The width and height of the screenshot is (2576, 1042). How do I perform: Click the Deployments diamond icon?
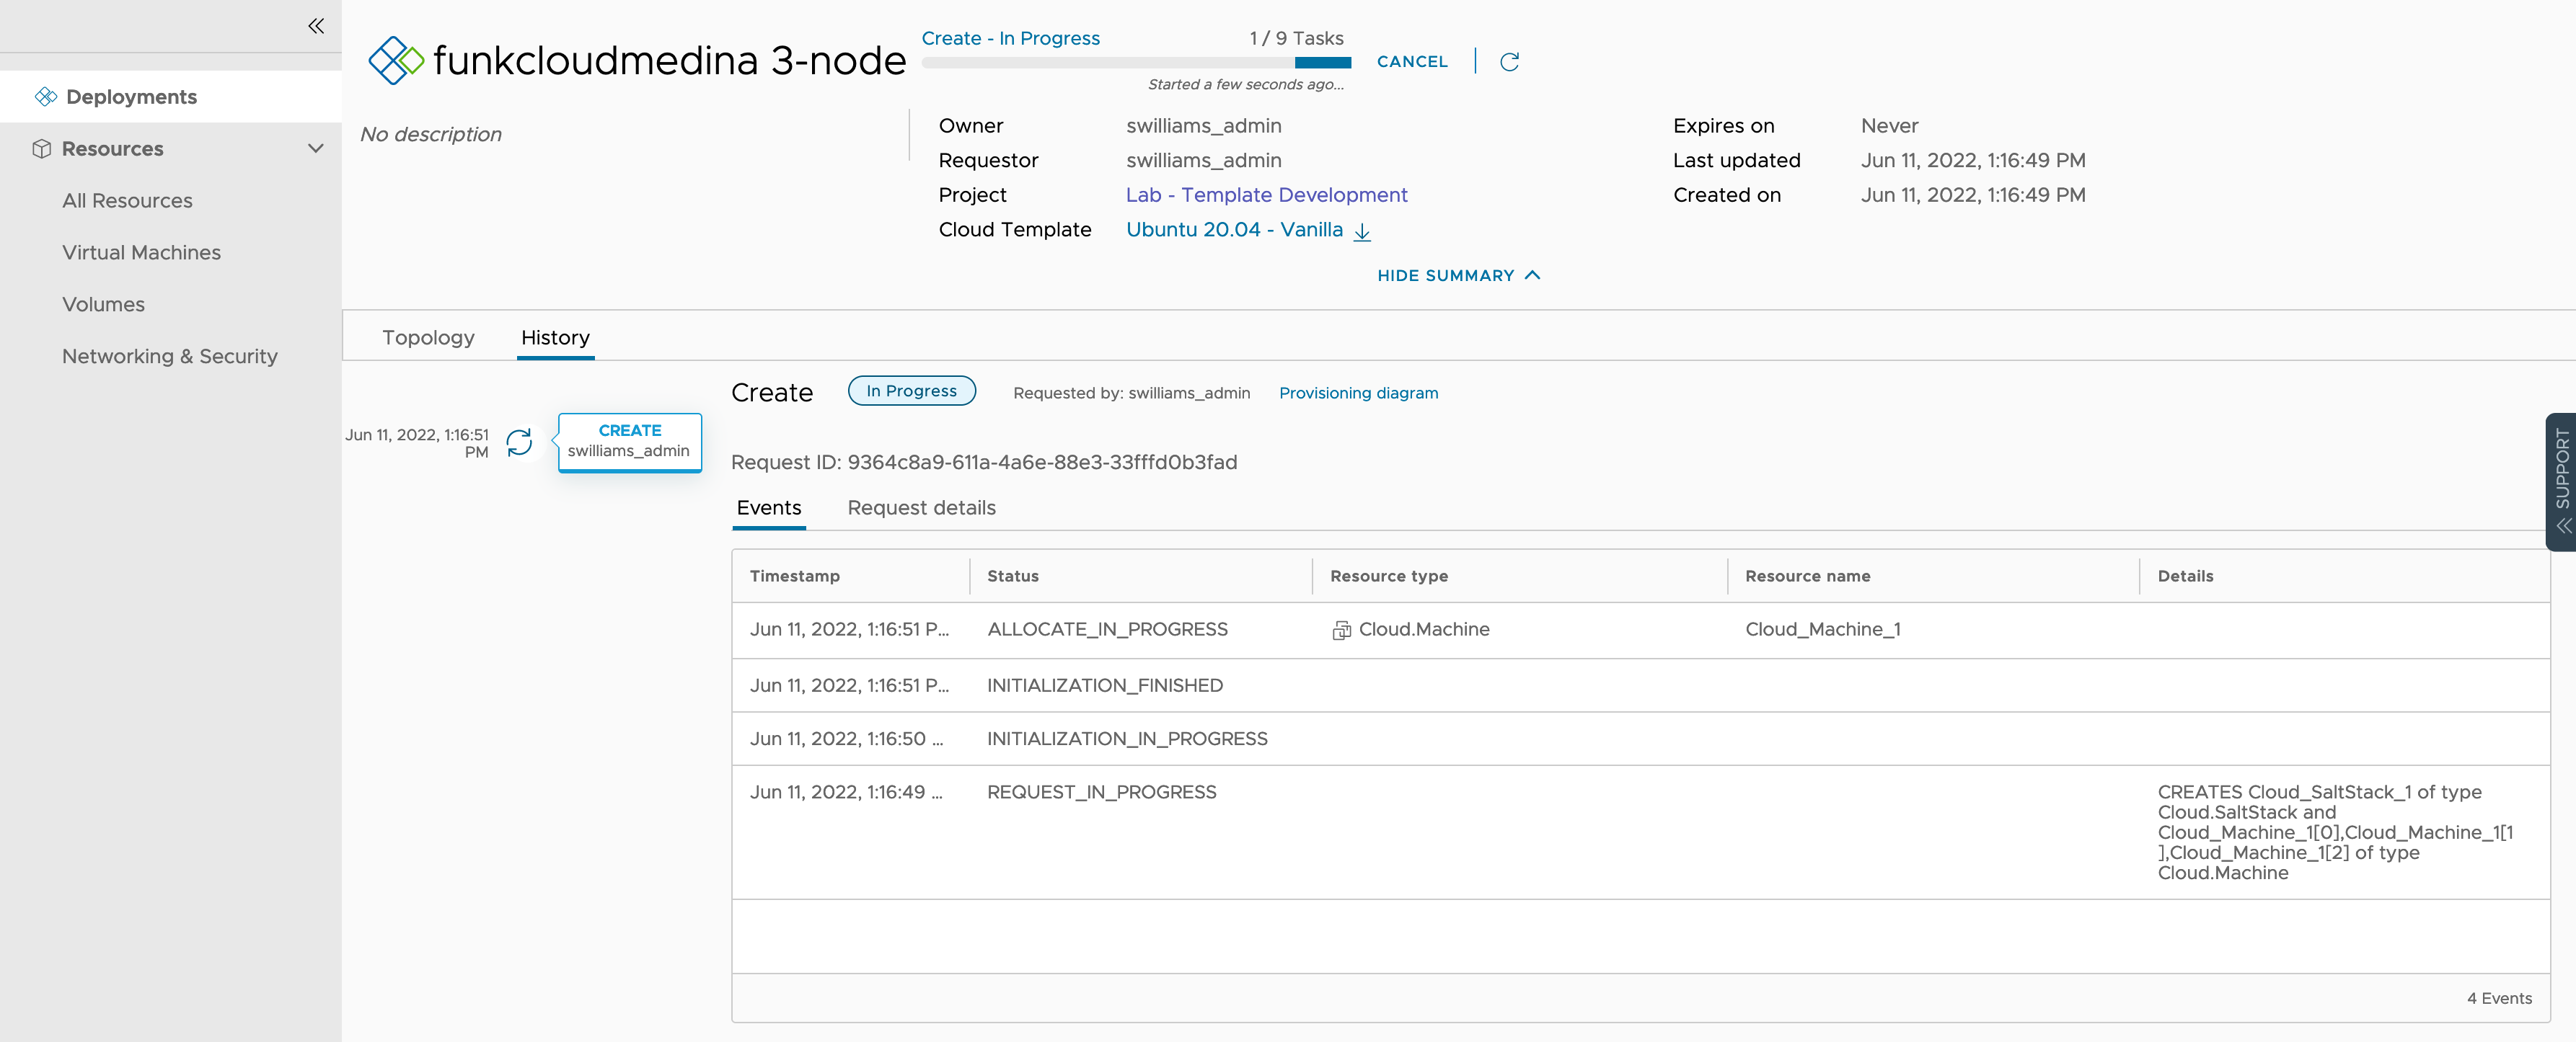point(45,97)
